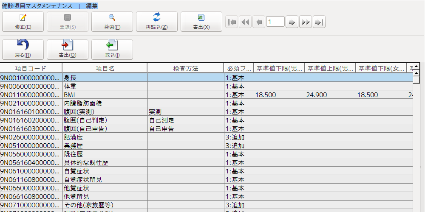The height and width of the screenshot is (212, 425).
Task: Select the 肥満度 row
Action: [206, 137]
